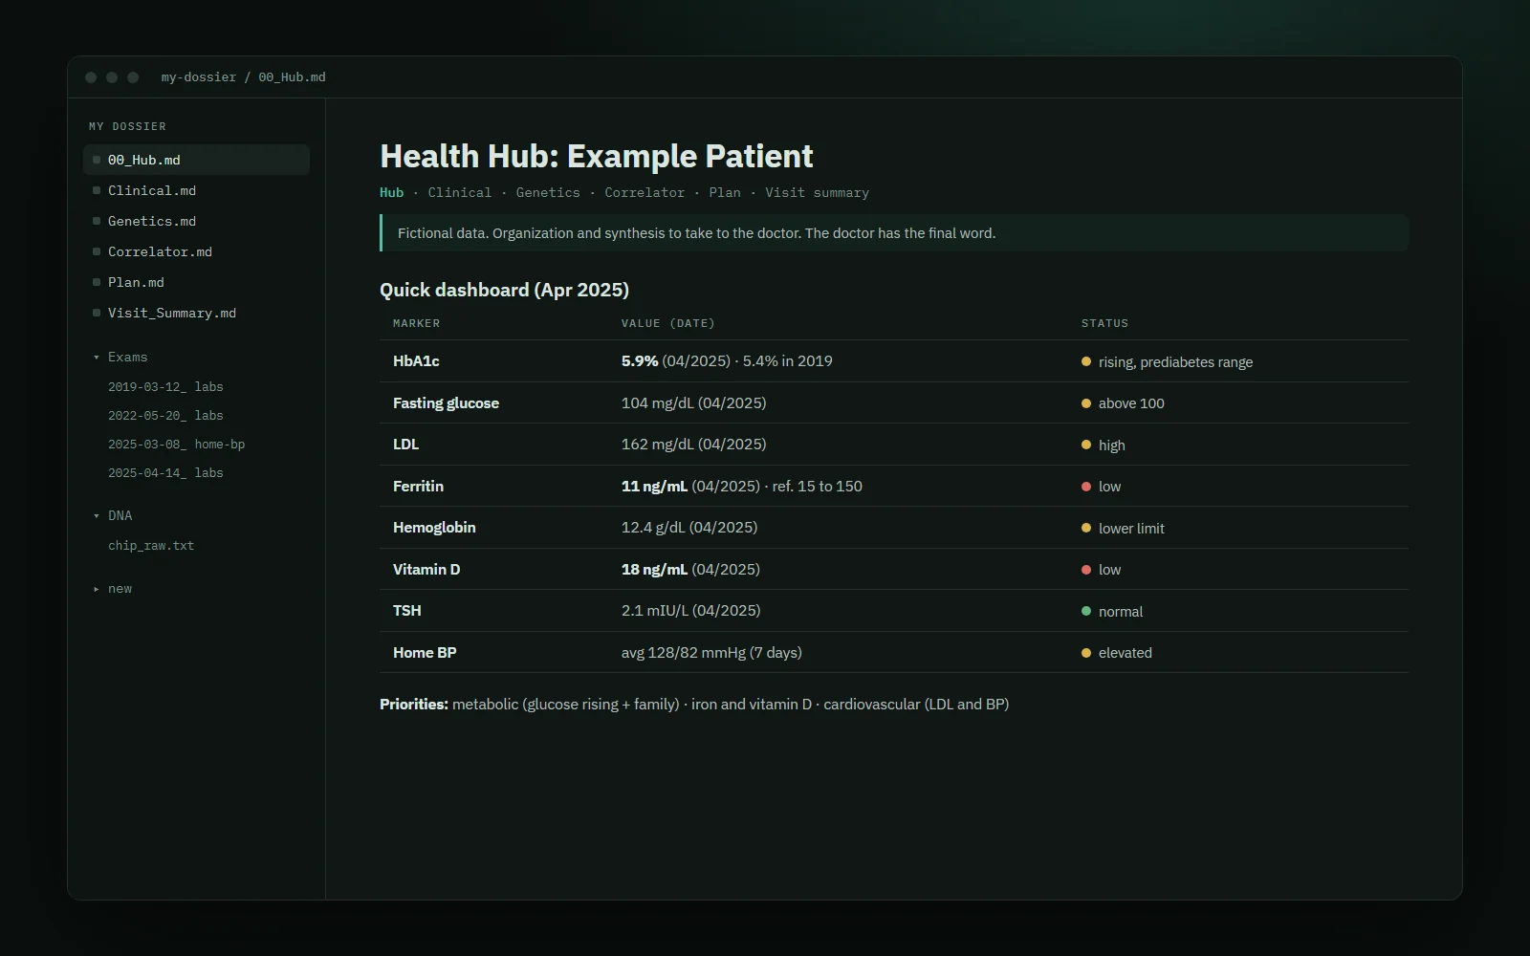This screenshot has height=956, width=1530.
Task: Click the square icon beside Visit_Summary.md
Action: (x=97, y=313)
